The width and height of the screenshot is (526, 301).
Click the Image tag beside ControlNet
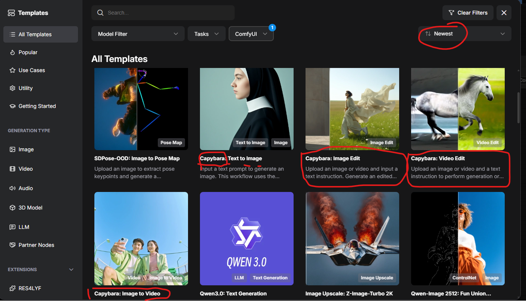point(492,278)
